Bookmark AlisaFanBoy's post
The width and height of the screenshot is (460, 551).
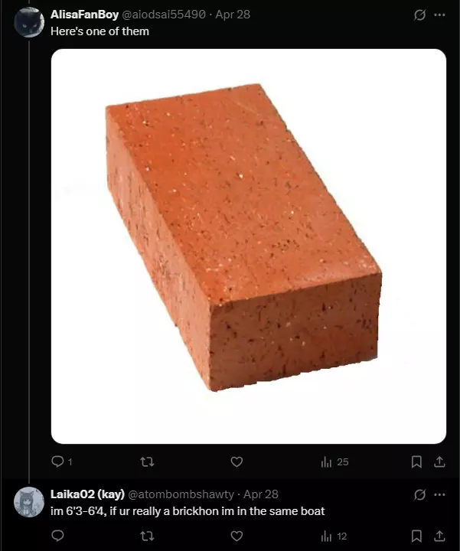pos(416,461)
